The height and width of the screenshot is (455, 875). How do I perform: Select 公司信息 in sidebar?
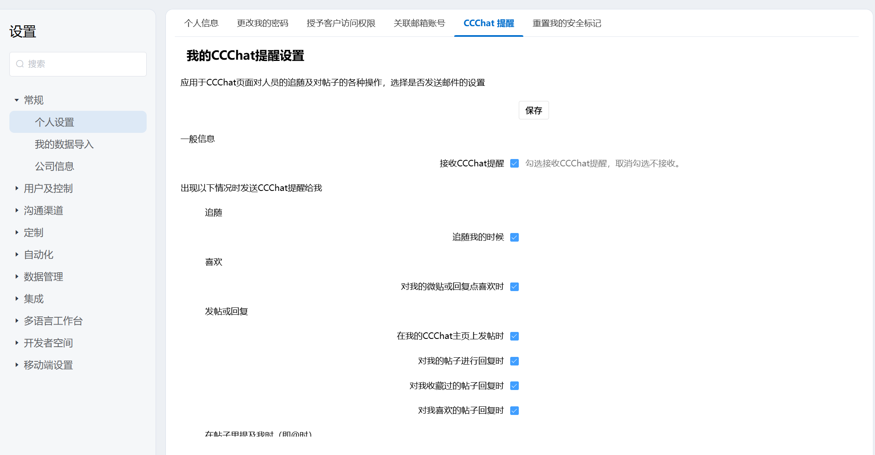[x=54, y=166]
